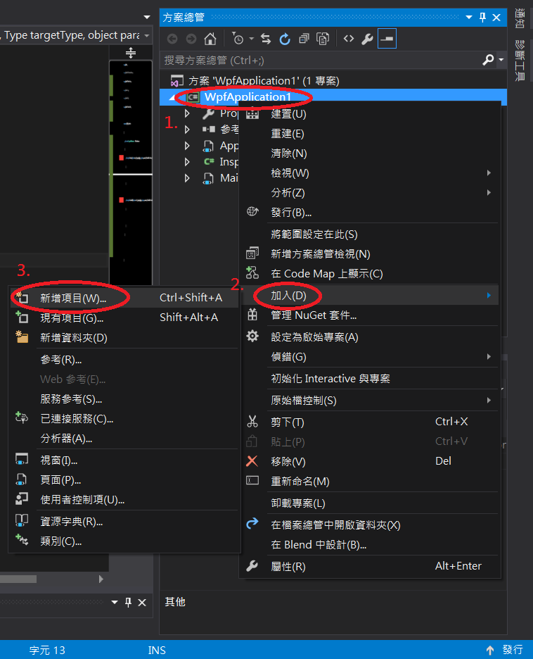Open the 偵錯(G) submenu
This screenshot has height=659, width=533.
370,357
